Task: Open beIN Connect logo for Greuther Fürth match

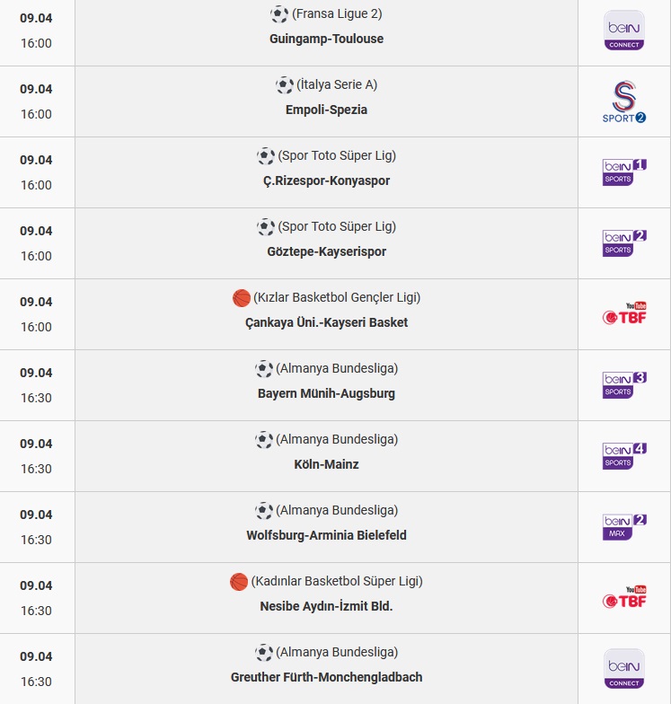Action: pos(623,668)
